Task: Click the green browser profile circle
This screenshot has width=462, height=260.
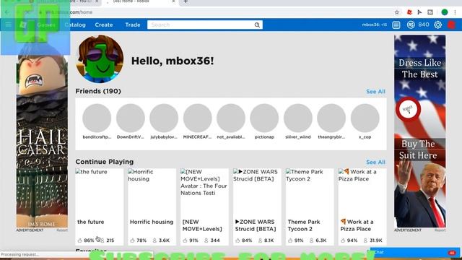Action: pos(445,12)
